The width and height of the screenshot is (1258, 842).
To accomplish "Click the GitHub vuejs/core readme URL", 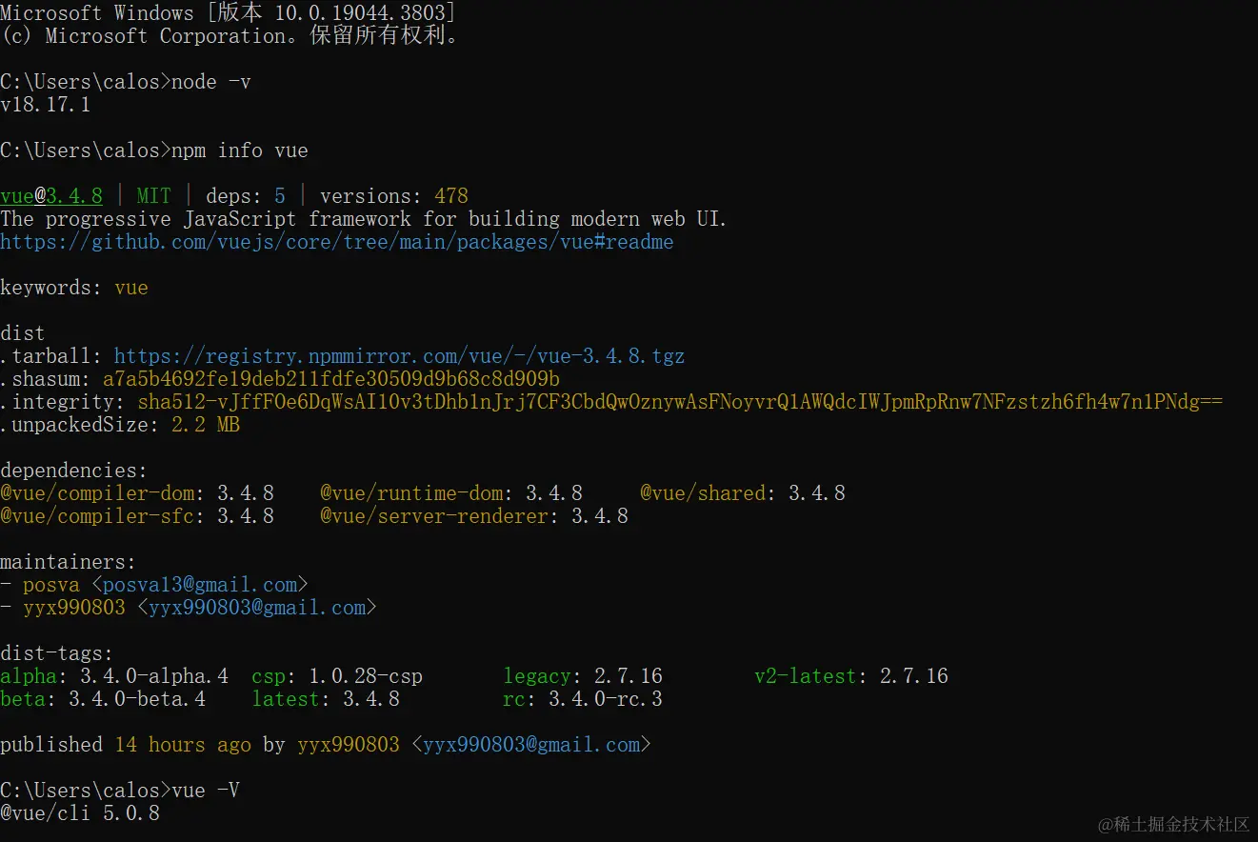I will coord(337,242).
